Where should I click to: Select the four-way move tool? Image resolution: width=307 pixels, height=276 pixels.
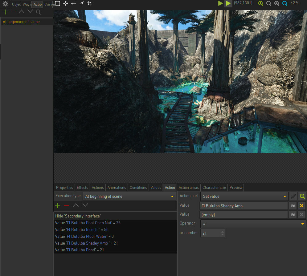pyautogui.click(x=66, y=3)
